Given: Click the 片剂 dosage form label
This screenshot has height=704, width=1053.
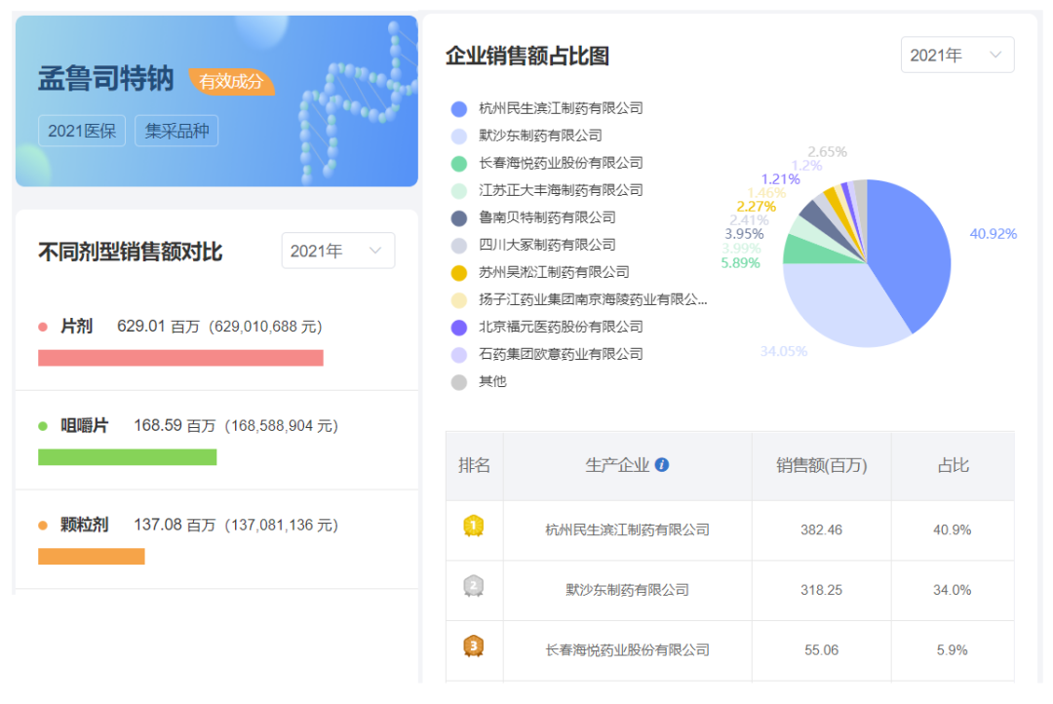Looking at the screenshot, I should [x=77, y=327].
